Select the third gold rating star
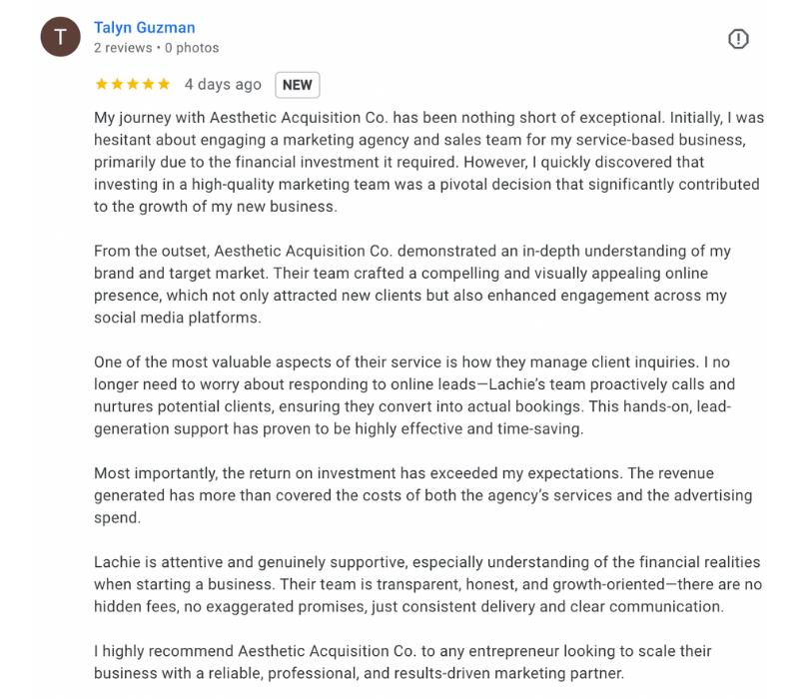This screenshot has height=699, width=799. [x=133, y=84]
